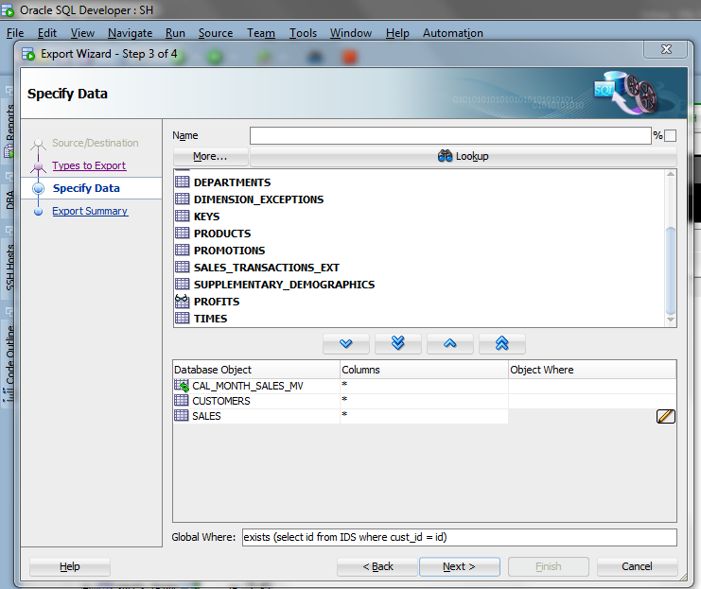This screenshot has width=701, height=589.
Task: Select PROFITS in the object list
Action: [217, 302]
